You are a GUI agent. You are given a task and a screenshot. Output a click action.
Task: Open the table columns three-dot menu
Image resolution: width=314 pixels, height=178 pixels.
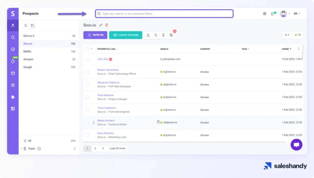click(x=299, y=49)
